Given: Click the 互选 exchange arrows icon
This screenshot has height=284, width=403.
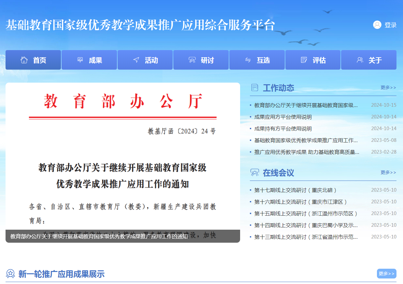Looking at the screenshot, I should click(248, 60).
